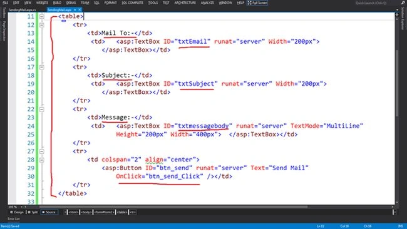
Task: Close the active SendingMail.aspx tab
Action: point(80,9)
